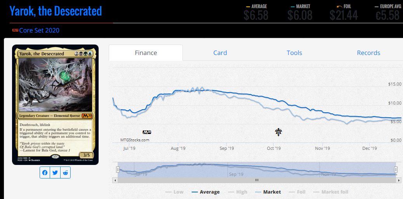Click the navigator scrollbar thumb grip
The image size is (403, 199).
(x=257, y=180)
